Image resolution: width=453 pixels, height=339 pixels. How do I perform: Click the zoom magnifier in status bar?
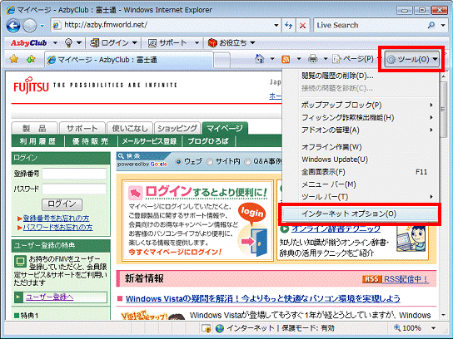pos(397,327)
